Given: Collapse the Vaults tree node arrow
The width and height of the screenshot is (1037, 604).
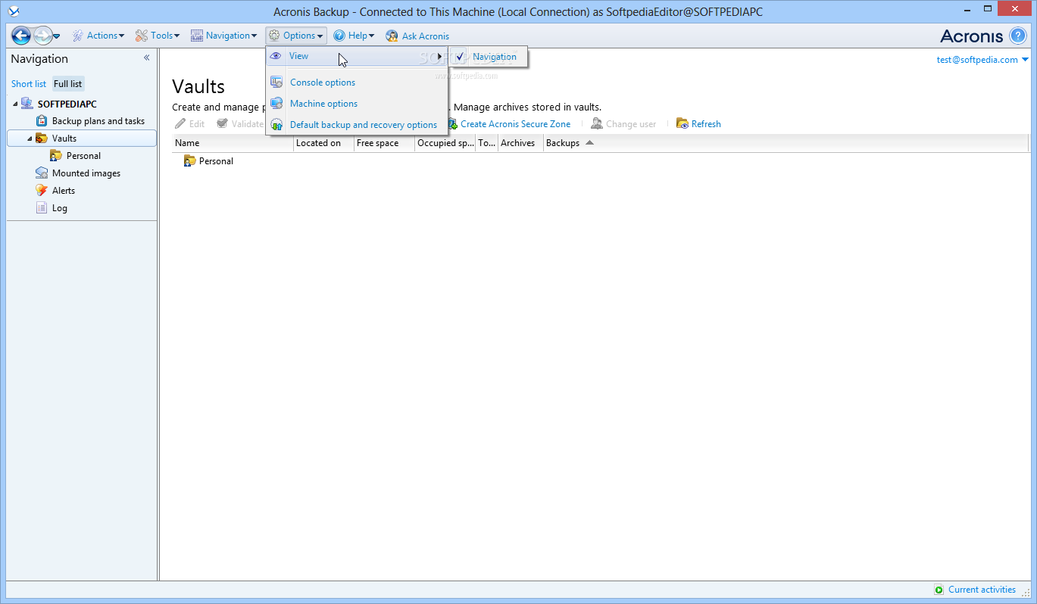Looking at the screenshot, I should tap(30, 139).
